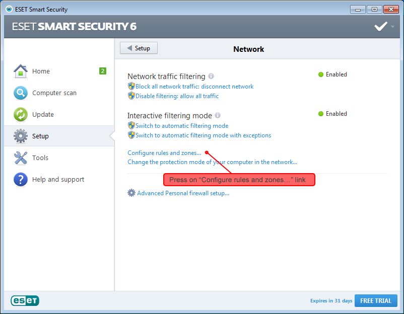Image resolution: width=404 pixels, height=314 pixels.
Task: Open the Update section icon
Action: coord(21,114)
